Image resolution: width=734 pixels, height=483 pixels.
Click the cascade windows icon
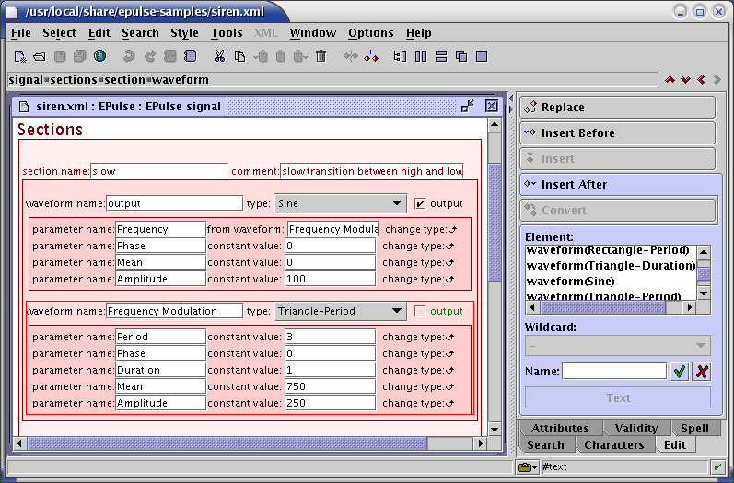coord(461,56)
